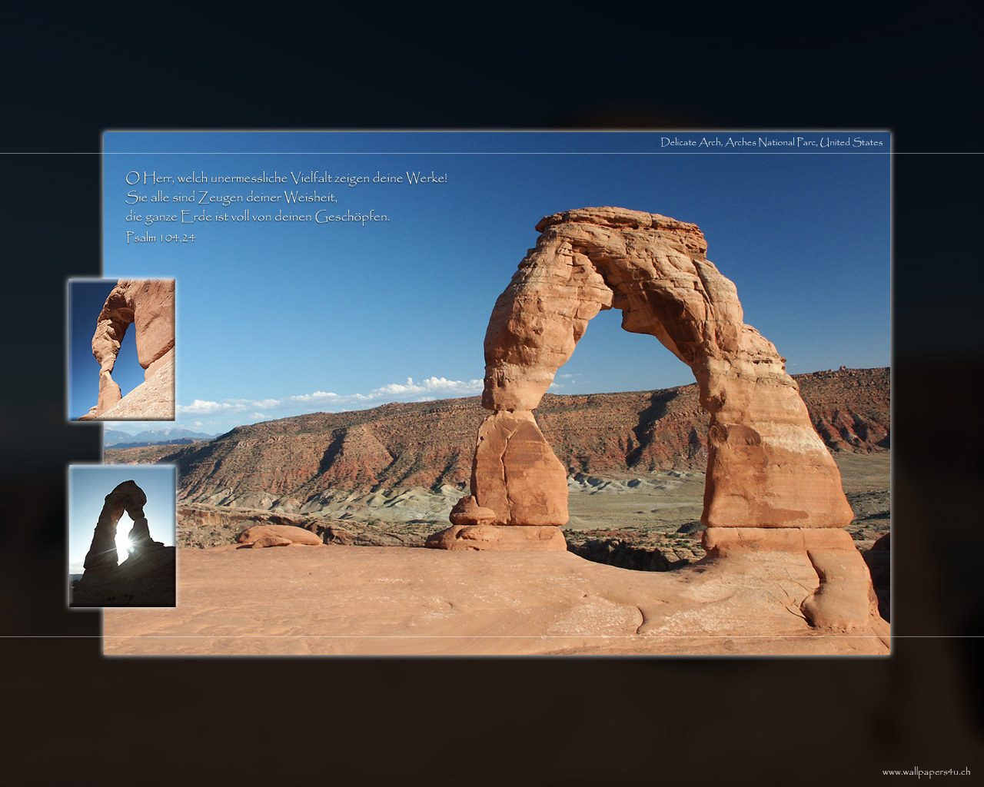This screenshot has width=984, height=787.
Task: Click the 'Psalm 104,24' reference text
Action: [161, 237]
